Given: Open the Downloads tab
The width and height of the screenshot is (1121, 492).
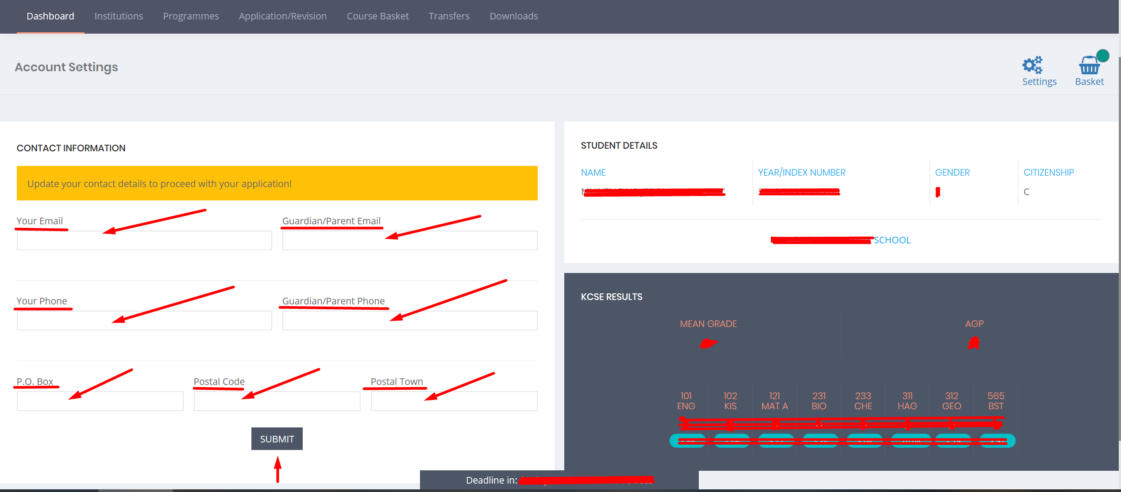Looking at the screenshot, I should (x=513, y=16).
